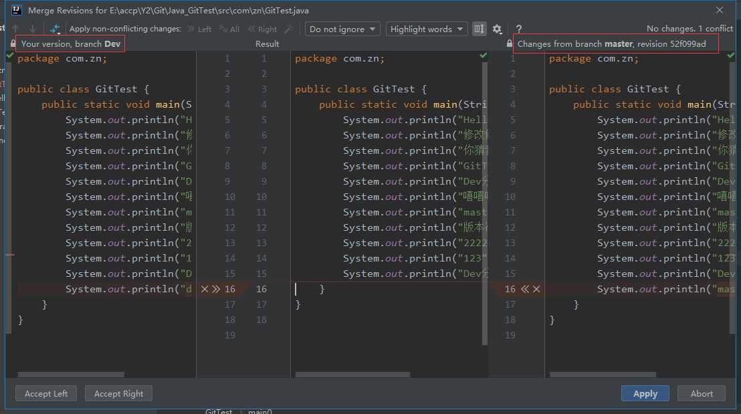Click the red conflict marker in left gutter stripe
Screen dimensions: 741x414
(x=11, y=255)
